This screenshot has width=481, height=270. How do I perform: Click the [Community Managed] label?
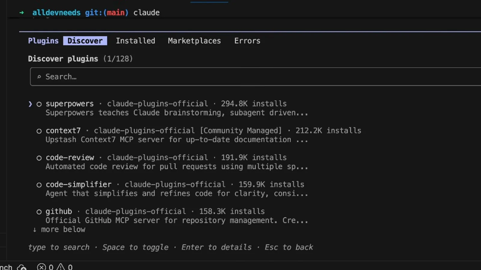(241, 131)
